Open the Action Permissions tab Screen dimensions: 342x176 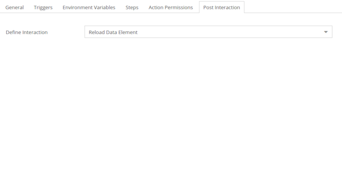[171, 7]
